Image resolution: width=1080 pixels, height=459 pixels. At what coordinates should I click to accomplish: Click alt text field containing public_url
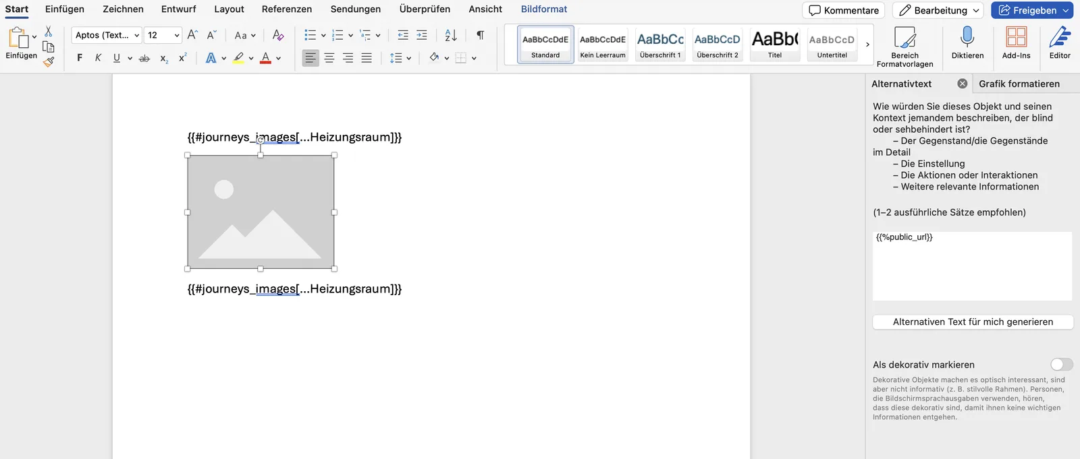tap(972, 266)
